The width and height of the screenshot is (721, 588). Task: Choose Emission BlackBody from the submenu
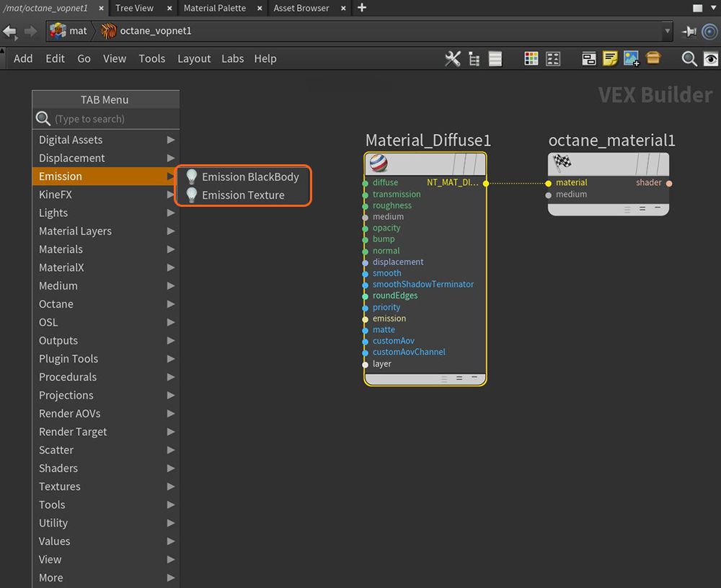(x=249, y=177)
